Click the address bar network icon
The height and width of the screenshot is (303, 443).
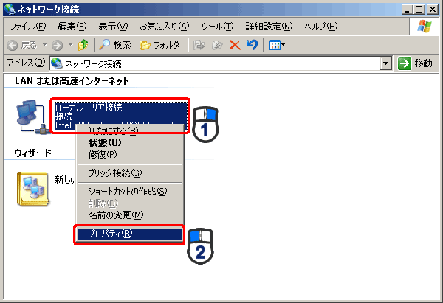pos(57,63)
